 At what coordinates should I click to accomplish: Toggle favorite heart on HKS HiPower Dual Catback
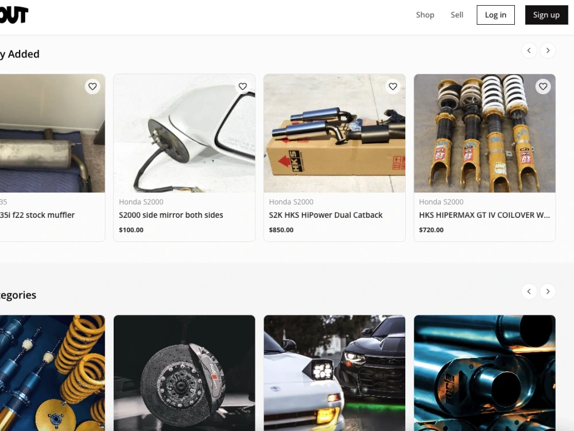tap(393, 86)
